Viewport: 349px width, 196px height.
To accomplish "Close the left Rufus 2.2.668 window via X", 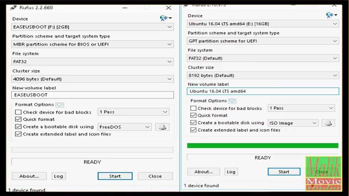I will [x=169, y=8].
